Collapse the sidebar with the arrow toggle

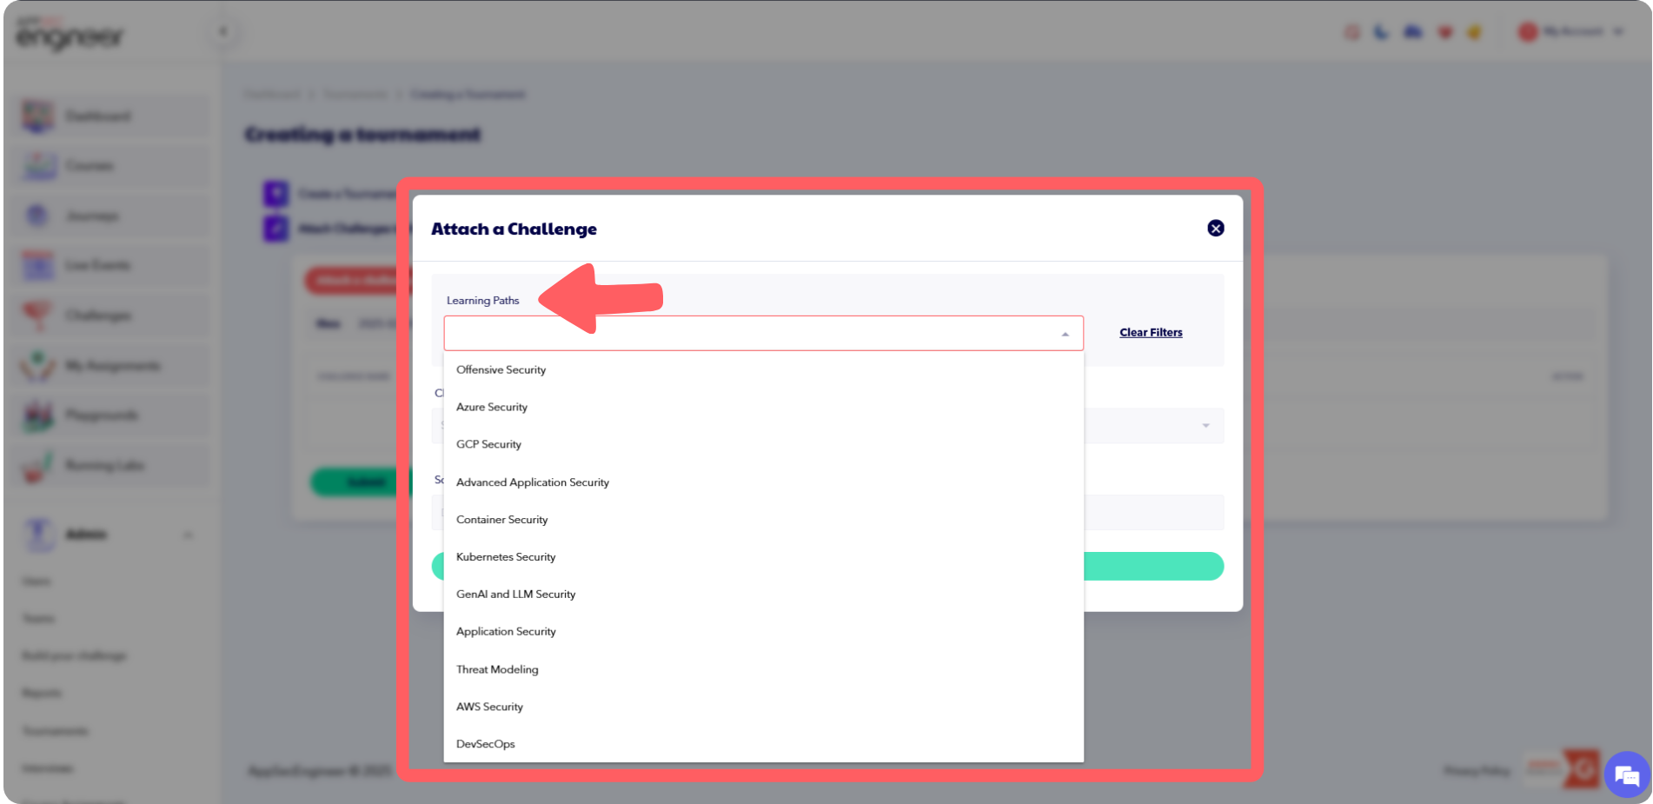click(223, 30)
